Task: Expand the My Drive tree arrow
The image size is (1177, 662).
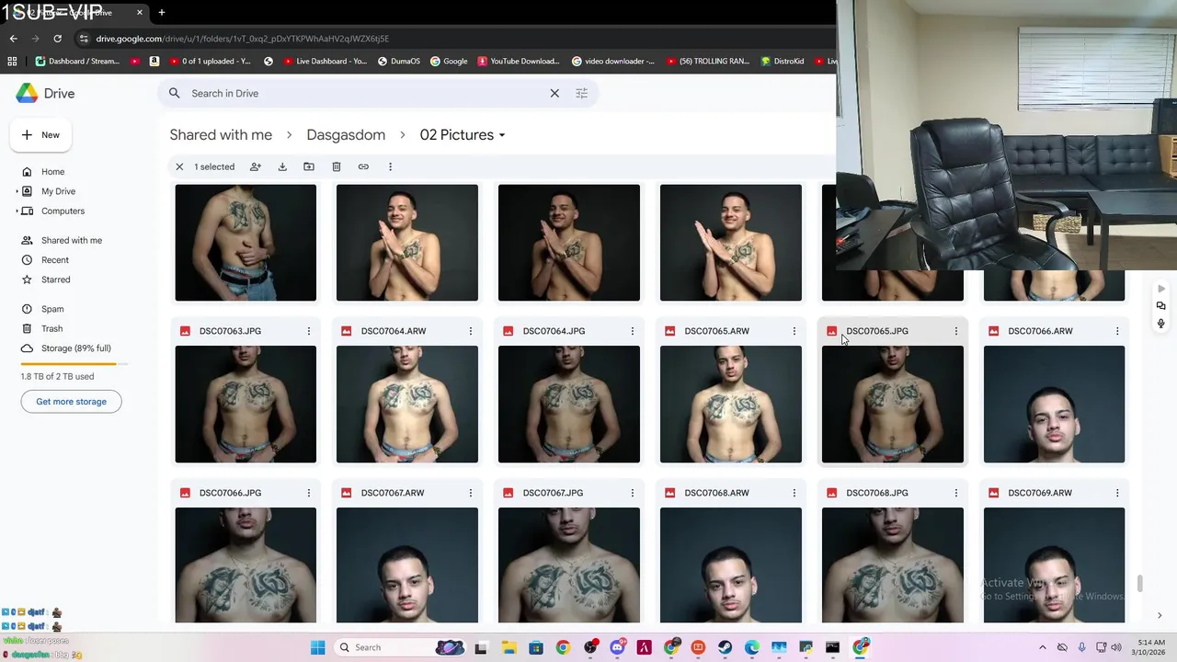Action: click(x=17, y=191)
